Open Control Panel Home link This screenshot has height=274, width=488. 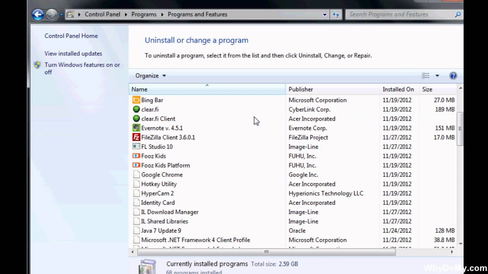(71, 36)
